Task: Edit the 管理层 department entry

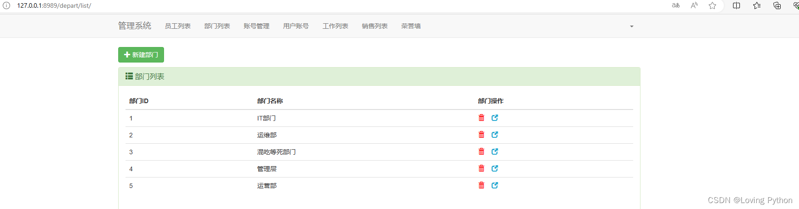Action: click(495, 168)
